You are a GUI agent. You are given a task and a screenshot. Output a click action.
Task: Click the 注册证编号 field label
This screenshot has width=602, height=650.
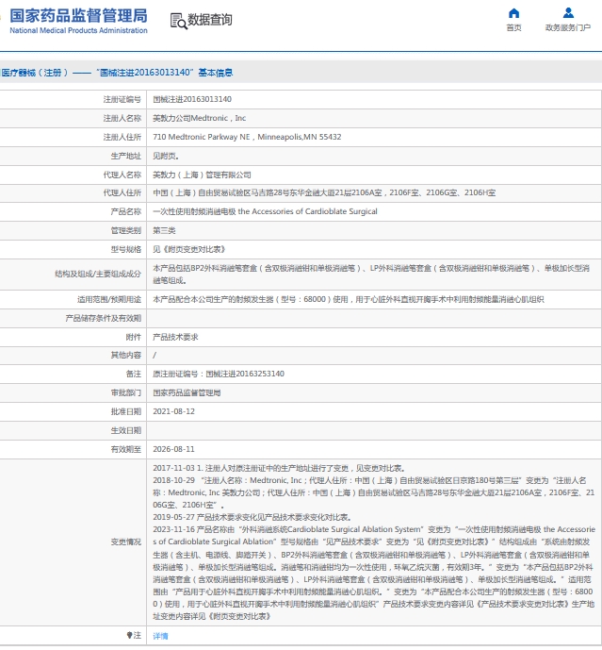[122, 99]
